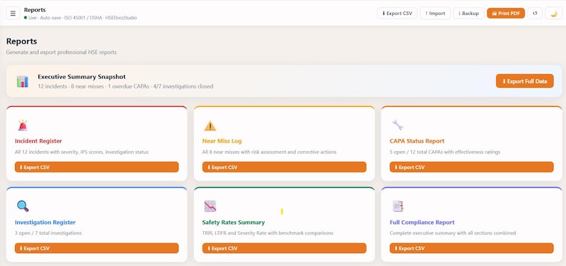Click the Full Compliance Report document icon
This screenshot has height=266, width=566.
point(398,206)
